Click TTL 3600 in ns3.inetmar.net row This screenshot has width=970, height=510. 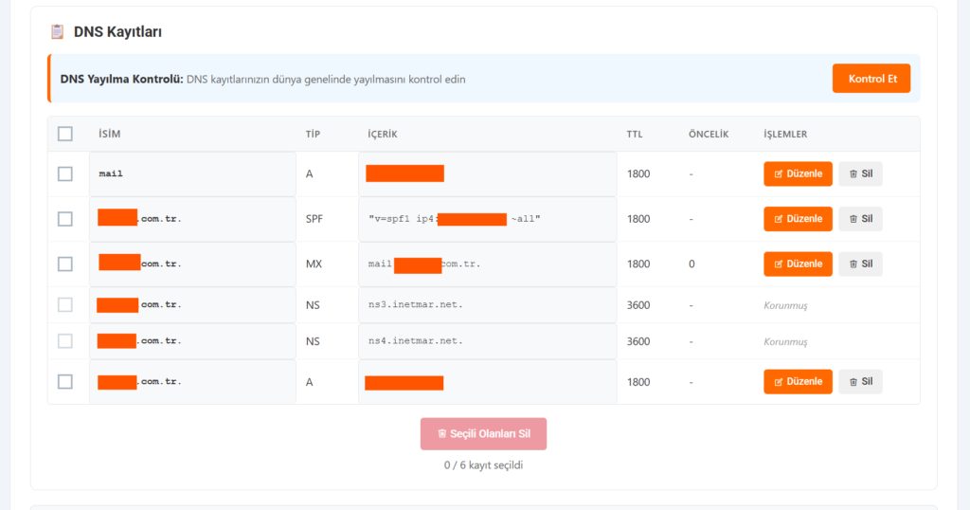tap(638, 305)
